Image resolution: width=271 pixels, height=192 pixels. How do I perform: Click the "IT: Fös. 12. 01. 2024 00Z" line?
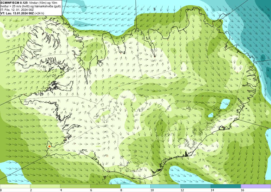[17, 10]
